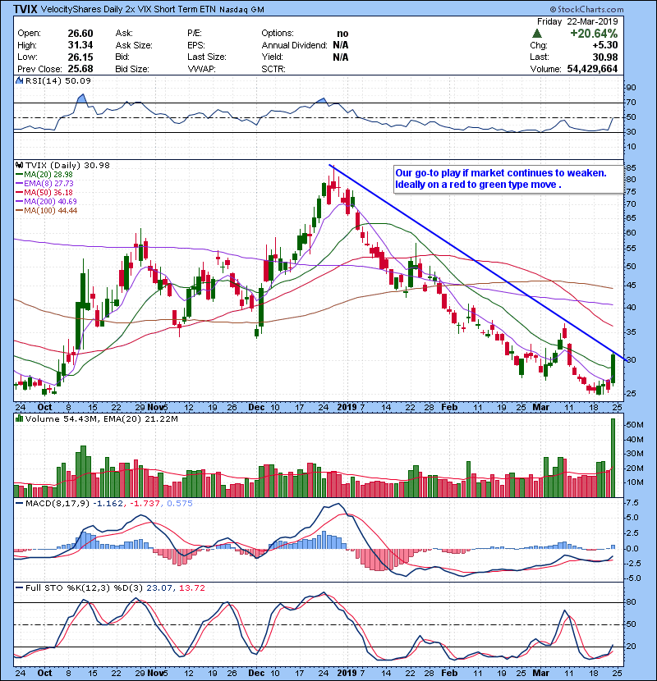Viewport: 657px width, 681px height.
Task: Select the TVIX ticker symbol in title
Action: coord(25,9)
